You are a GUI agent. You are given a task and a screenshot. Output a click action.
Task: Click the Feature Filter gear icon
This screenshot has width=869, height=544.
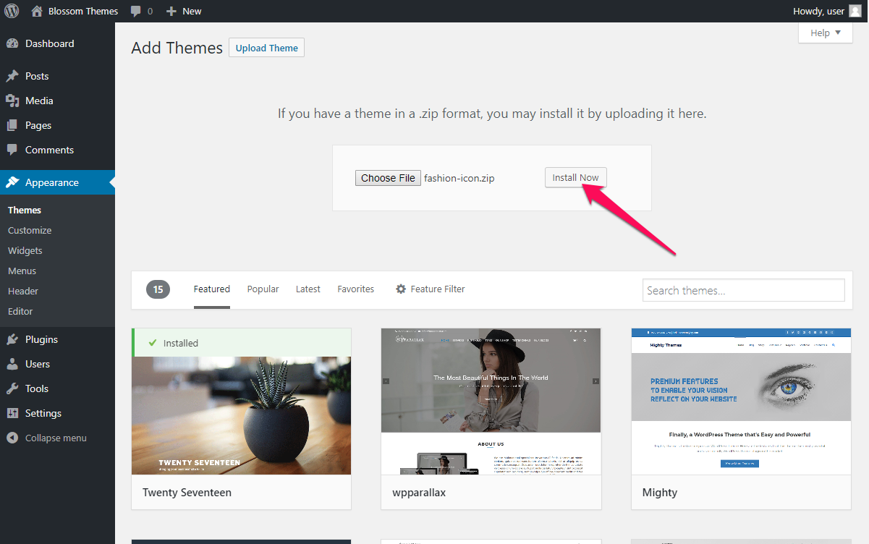[401, 289]
